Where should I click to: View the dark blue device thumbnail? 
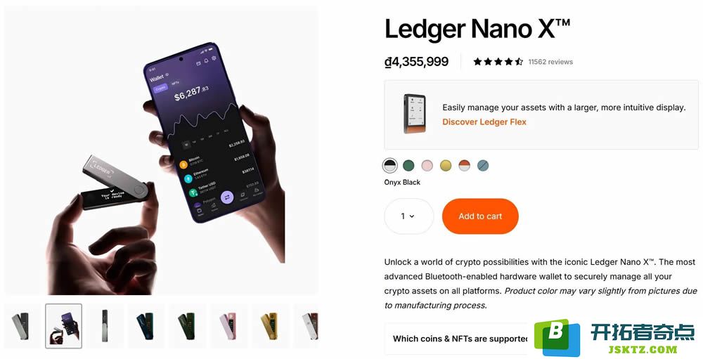146,326
